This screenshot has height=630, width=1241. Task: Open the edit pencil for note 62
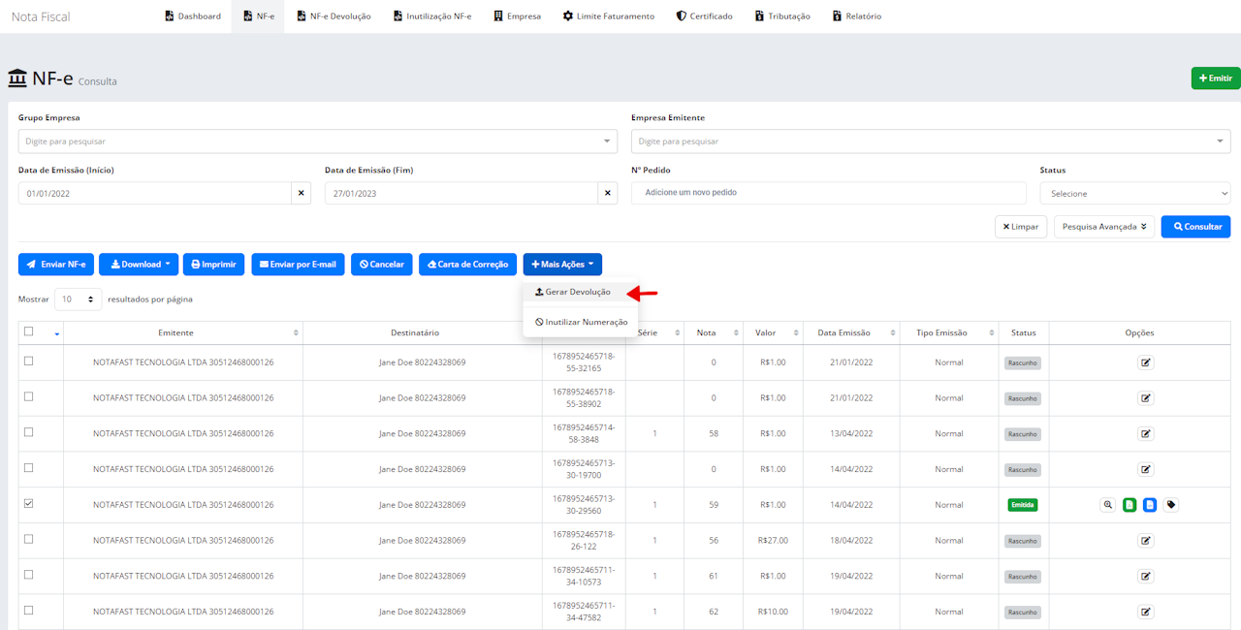pyautogui.click(x=1146, y=612)
